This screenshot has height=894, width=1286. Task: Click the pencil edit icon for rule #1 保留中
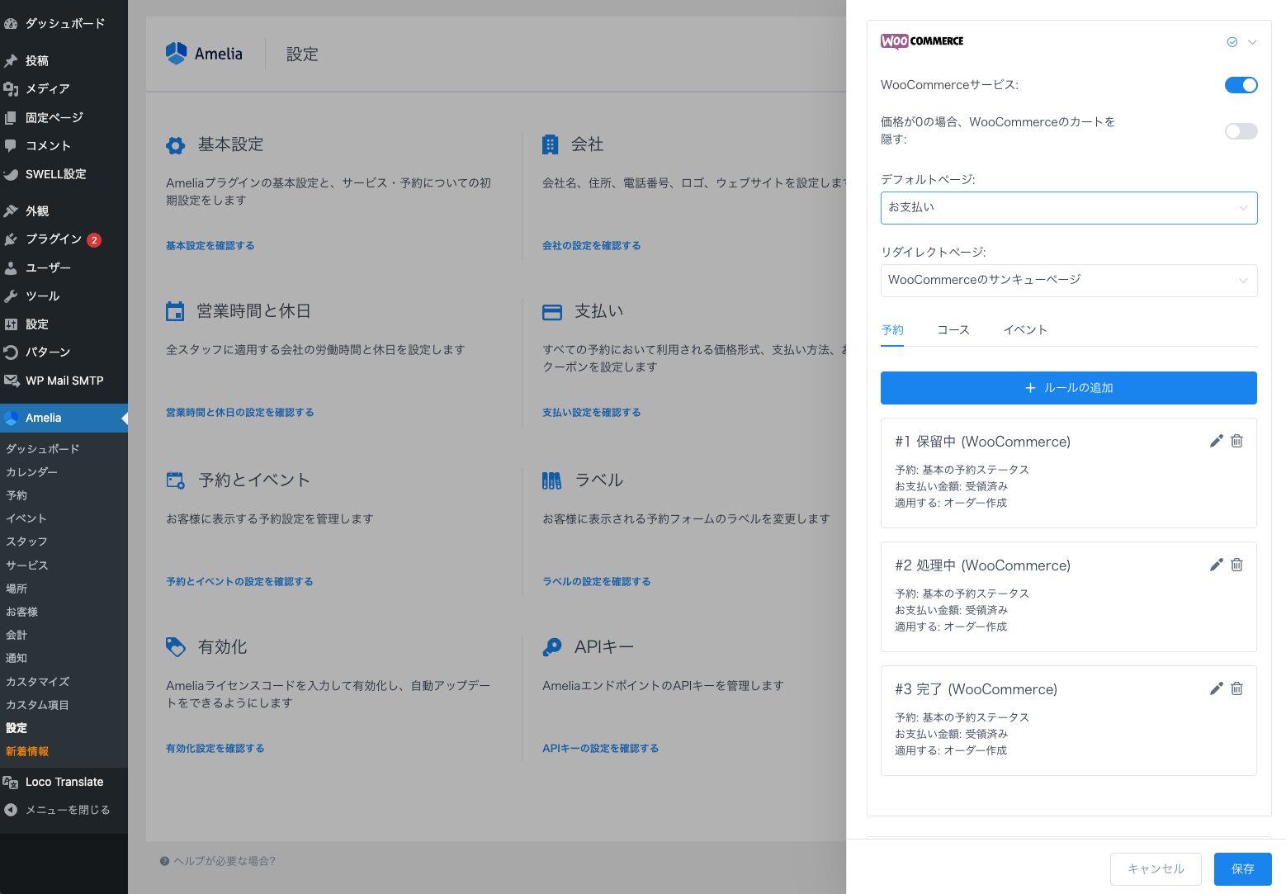pos(1216,441)
